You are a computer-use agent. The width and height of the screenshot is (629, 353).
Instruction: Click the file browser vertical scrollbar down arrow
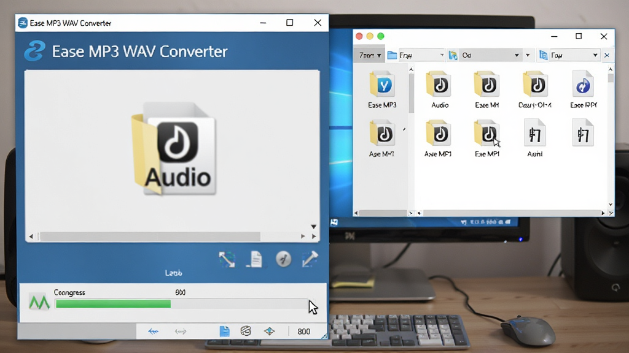[611, 205]
